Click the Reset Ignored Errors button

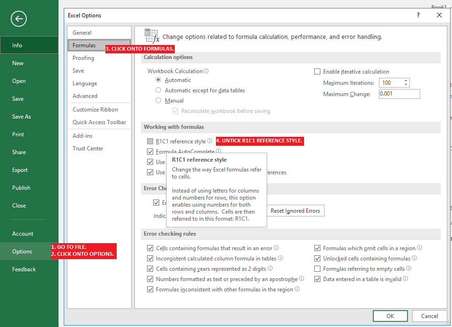(x=295, y=211)
